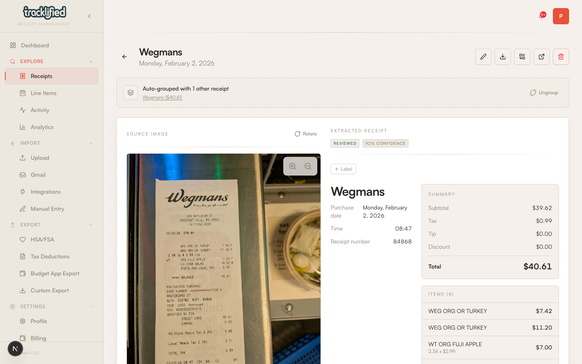
Task: Open the QR code icon button
Action: tap(522, 57)
